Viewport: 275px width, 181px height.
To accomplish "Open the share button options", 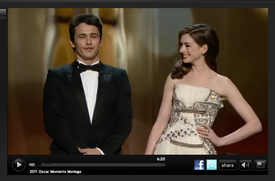I will click(228, 165).
